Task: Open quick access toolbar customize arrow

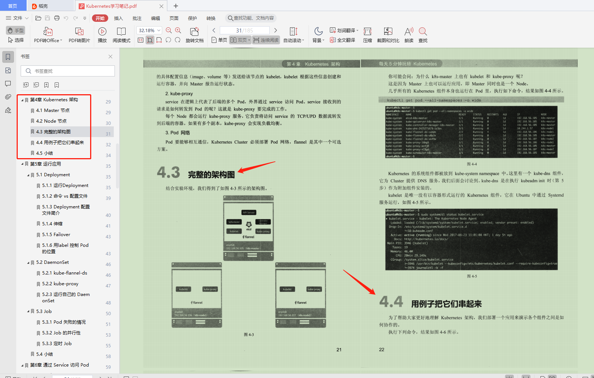Action: [85, 18]
